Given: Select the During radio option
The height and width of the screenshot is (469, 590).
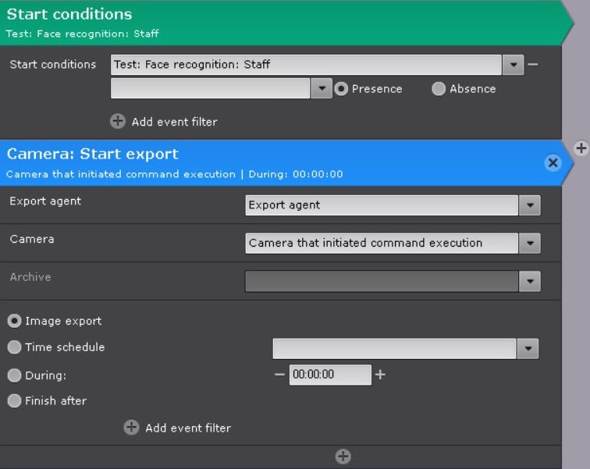Looking at the screenshot, I should click(x=14, y=375).
